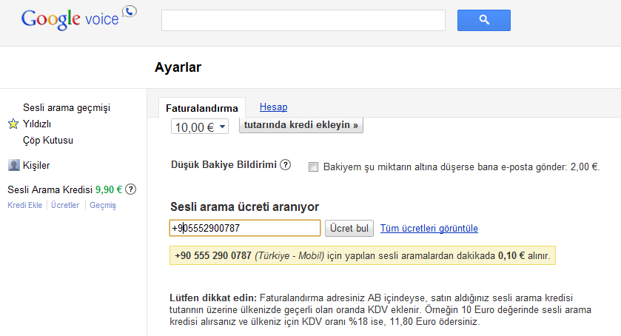Open help icon next to Düşük Bakiye Bildirimi
The height and width of the screenshot is (336, 621).
tap(285, 165)
